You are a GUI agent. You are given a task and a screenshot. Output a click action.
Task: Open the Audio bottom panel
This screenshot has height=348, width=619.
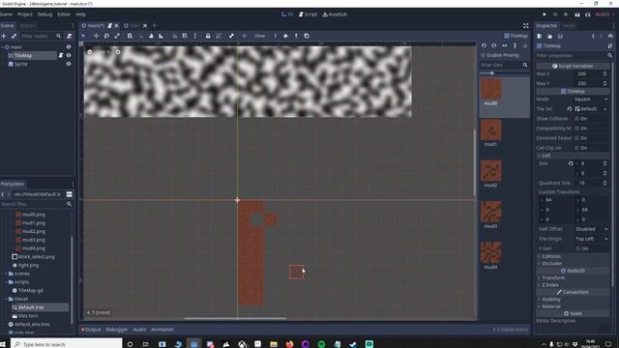pos(139,330)
